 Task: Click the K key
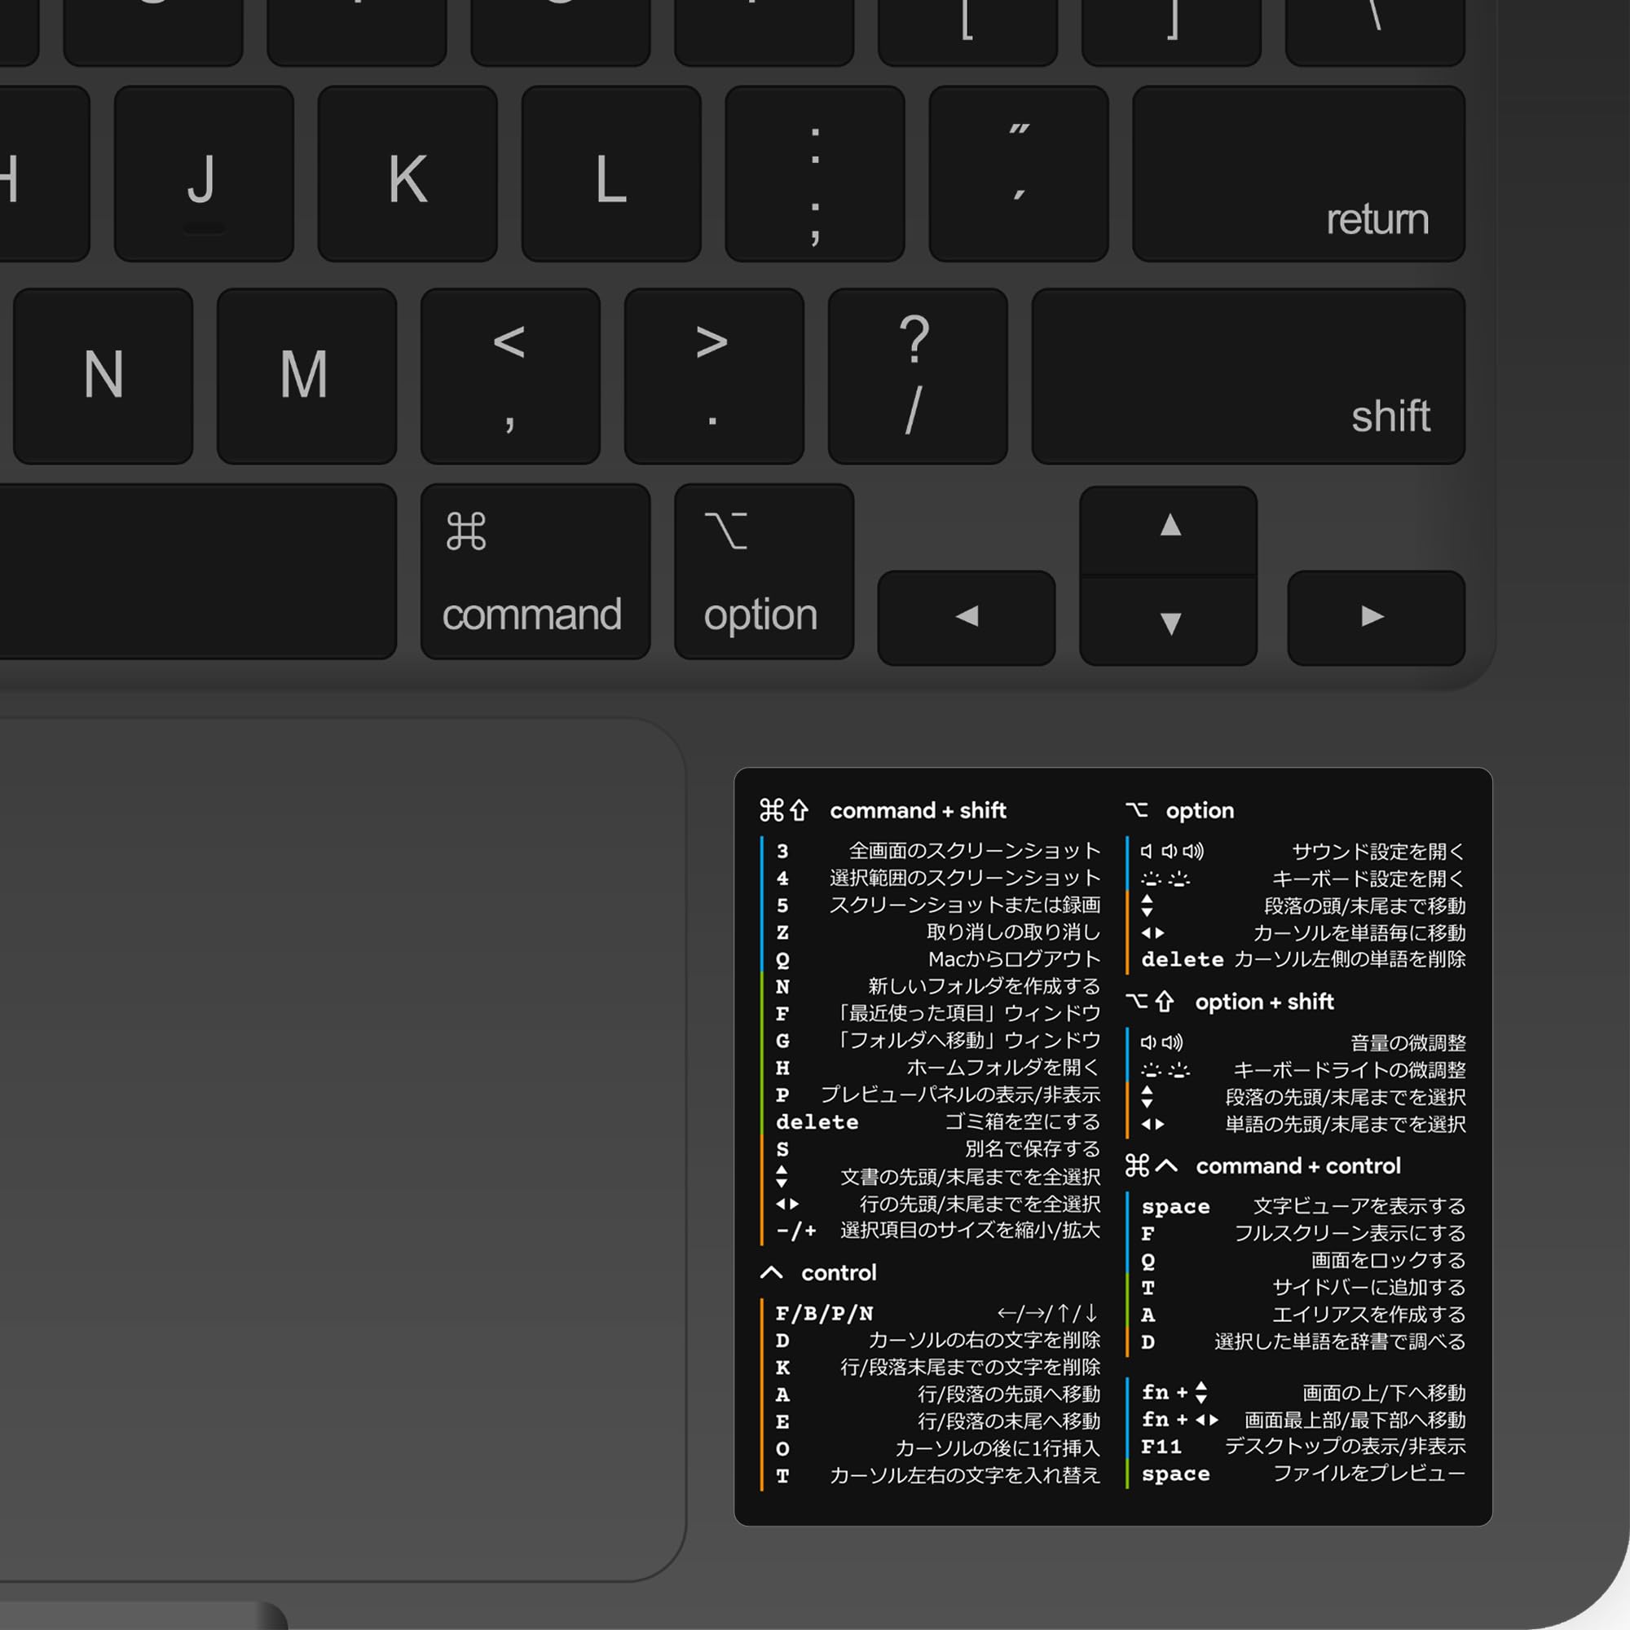(x=407, y=174)
